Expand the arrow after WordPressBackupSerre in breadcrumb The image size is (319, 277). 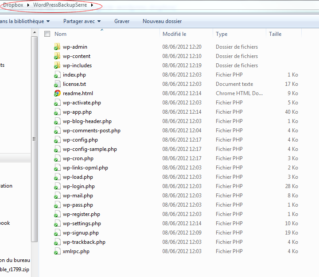(92, 5)
